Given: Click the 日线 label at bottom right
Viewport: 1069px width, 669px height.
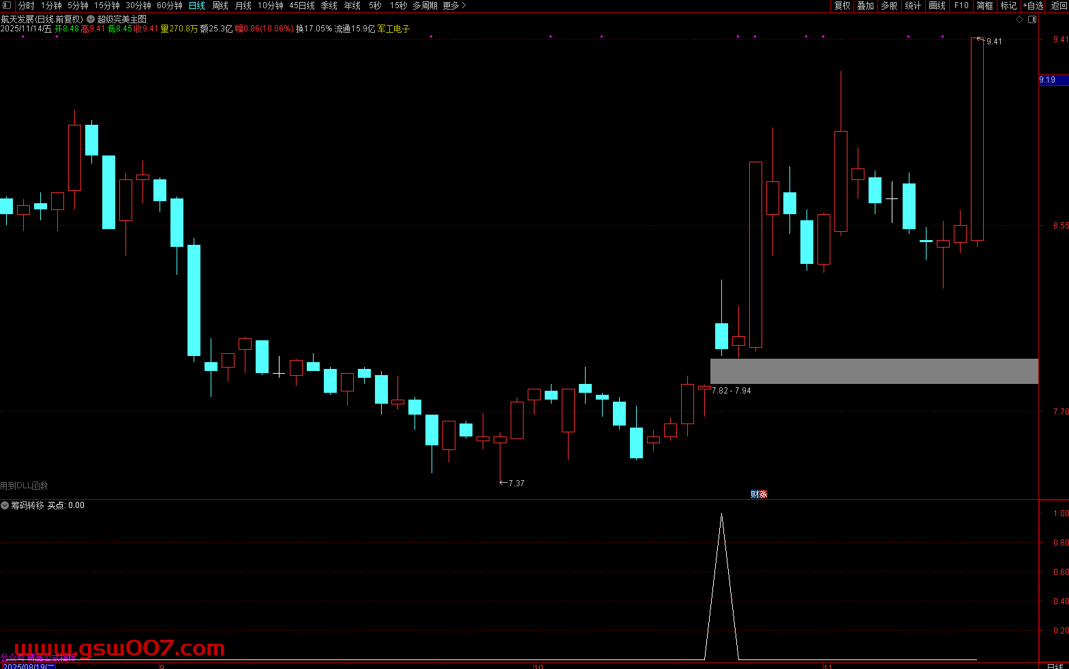Looking at the screenshot, I should click(x=1054, y=666).
